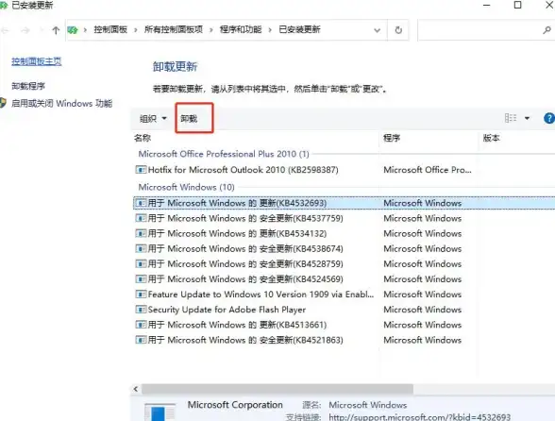The height and width of the screenshot is (421, 555).
Task: Click the Control Panel icon in address bar
Action: (x=73, y=30)
